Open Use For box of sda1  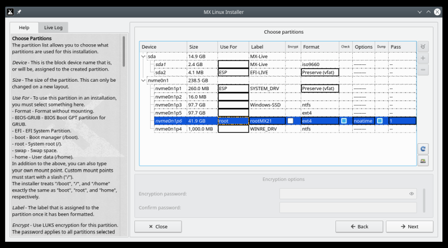(234, 64)
